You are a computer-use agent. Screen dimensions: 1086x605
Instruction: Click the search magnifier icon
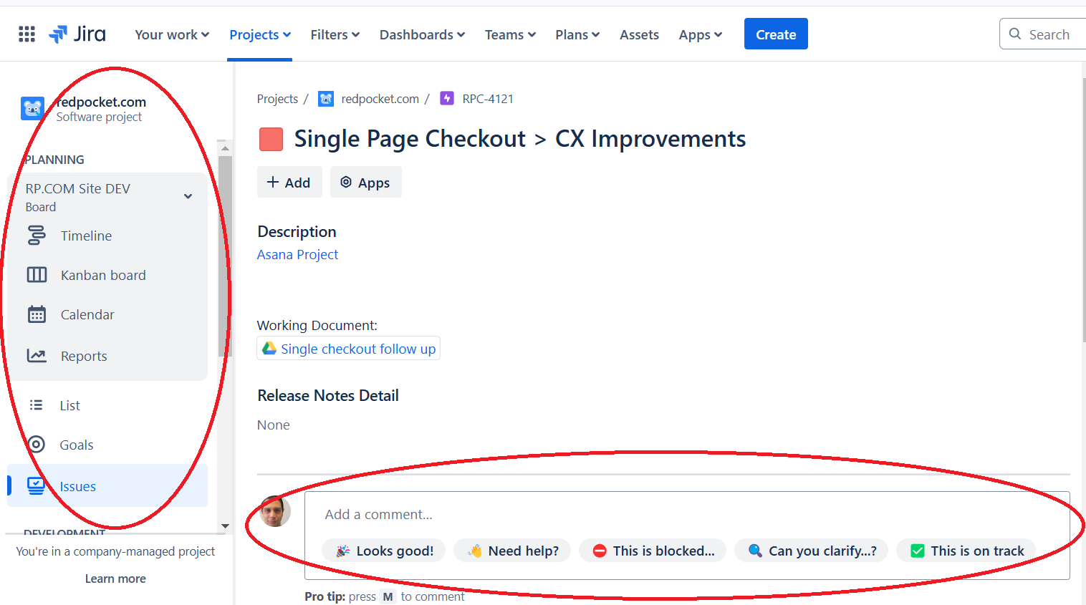[x=1015, y=34]
